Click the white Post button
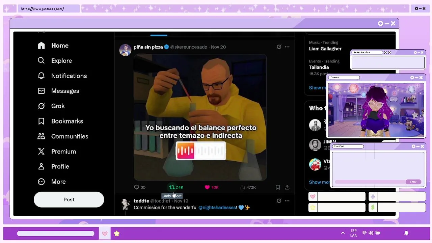Image resolution: width=432 pixels, height=243 pixels. (x=69, y=199)
